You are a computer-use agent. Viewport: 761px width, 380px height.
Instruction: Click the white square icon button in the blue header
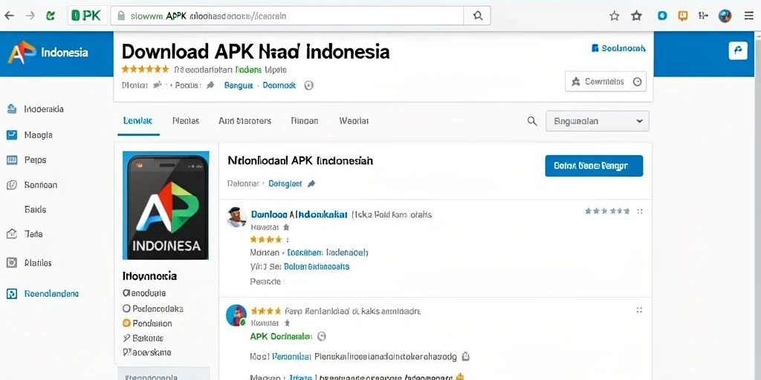(738, 50)
